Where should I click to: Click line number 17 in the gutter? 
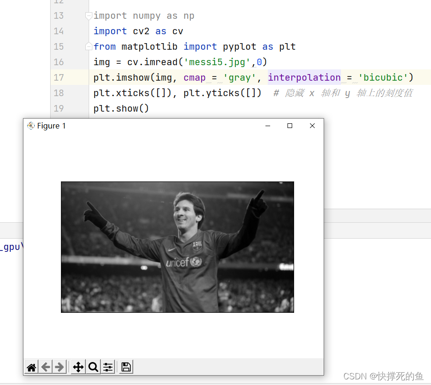click(59, 77)
